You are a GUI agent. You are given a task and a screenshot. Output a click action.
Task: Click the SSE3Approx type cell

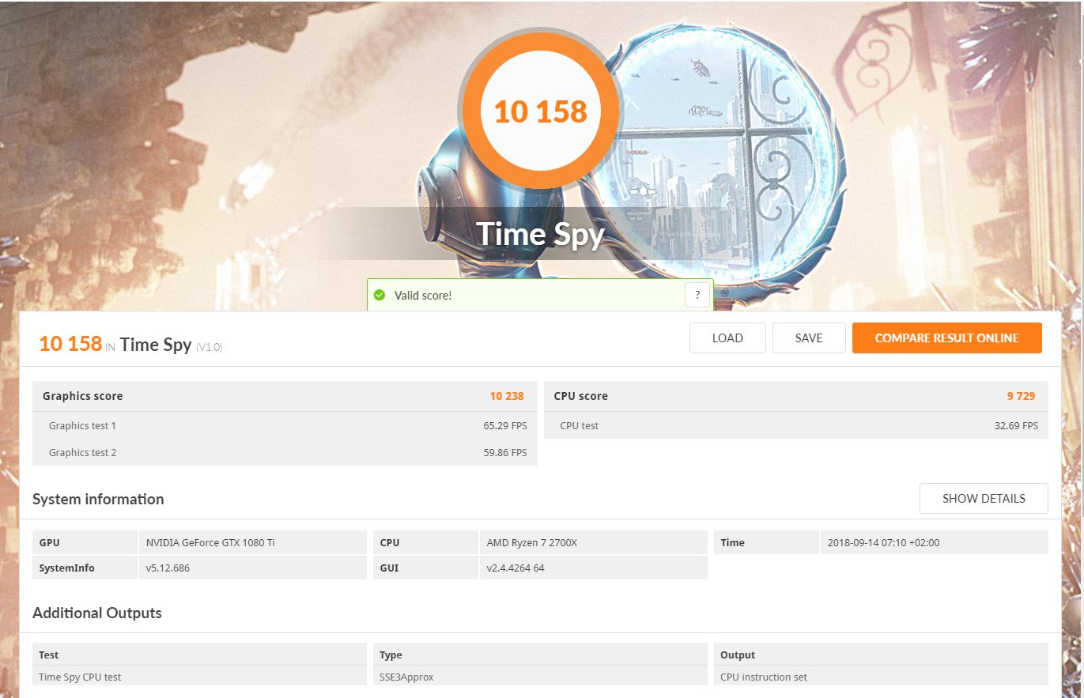[406, 677]
